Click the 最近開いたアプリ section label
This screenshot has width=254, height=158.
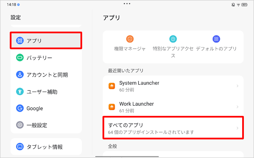[126, 70]
